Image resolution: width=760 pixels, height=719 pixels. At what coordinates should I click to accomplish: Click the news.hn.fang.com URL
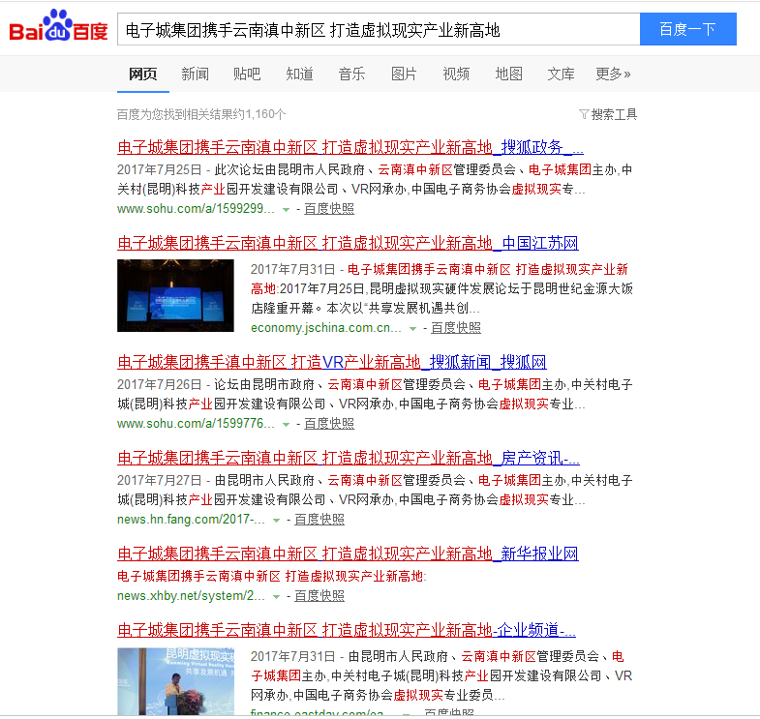pos(191,520)
